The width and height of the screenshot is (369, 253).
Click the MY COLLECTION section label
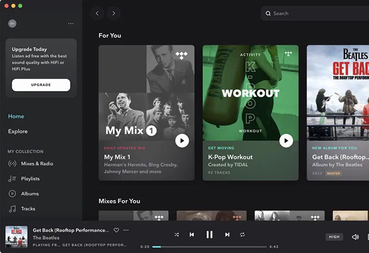click(25, 152)
